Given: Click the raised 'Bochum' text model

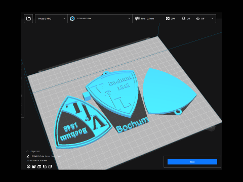Looking at the screenshot, I should pyautogui.click(x=133, y=125).
